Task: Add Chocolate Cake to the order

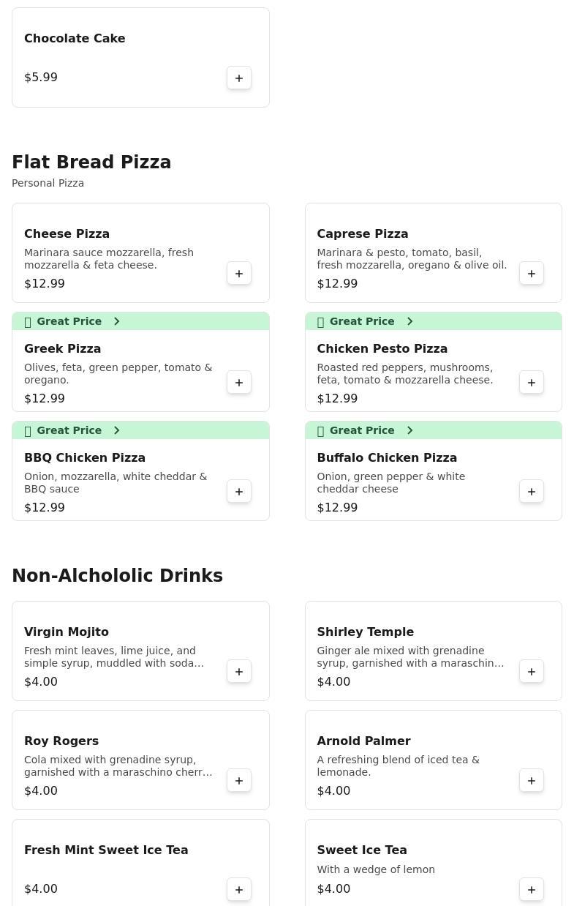Action: [x=239, y=78]
